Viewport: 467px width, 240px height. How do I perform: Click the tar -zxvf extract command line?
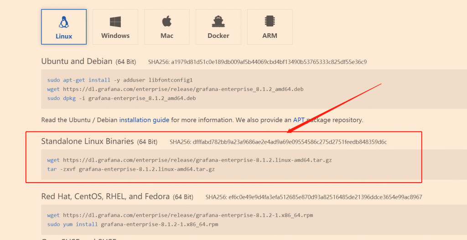(131, 169)
